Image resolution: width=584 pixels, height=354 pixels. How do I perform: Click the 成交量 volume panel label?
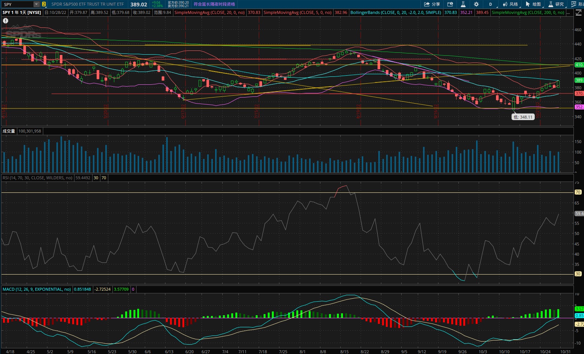(9, 131)
